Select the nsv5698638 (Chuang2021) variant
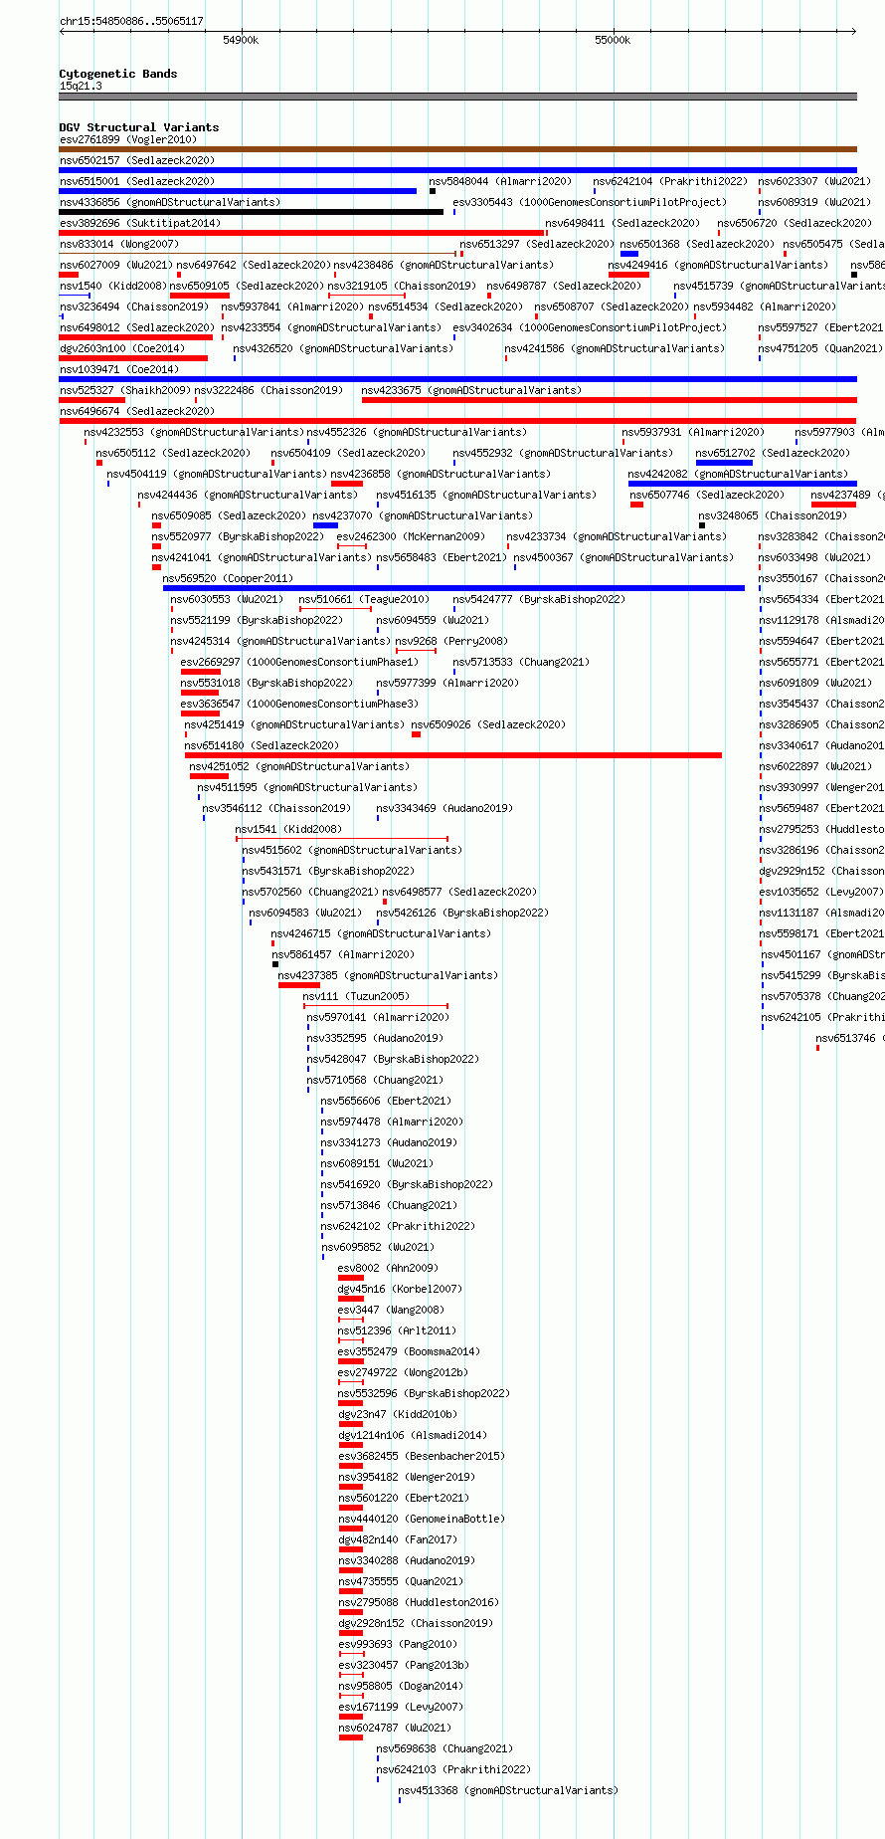Image resolution: width=885 pixels, height=1839 pixels. (x=444, y=1748)
